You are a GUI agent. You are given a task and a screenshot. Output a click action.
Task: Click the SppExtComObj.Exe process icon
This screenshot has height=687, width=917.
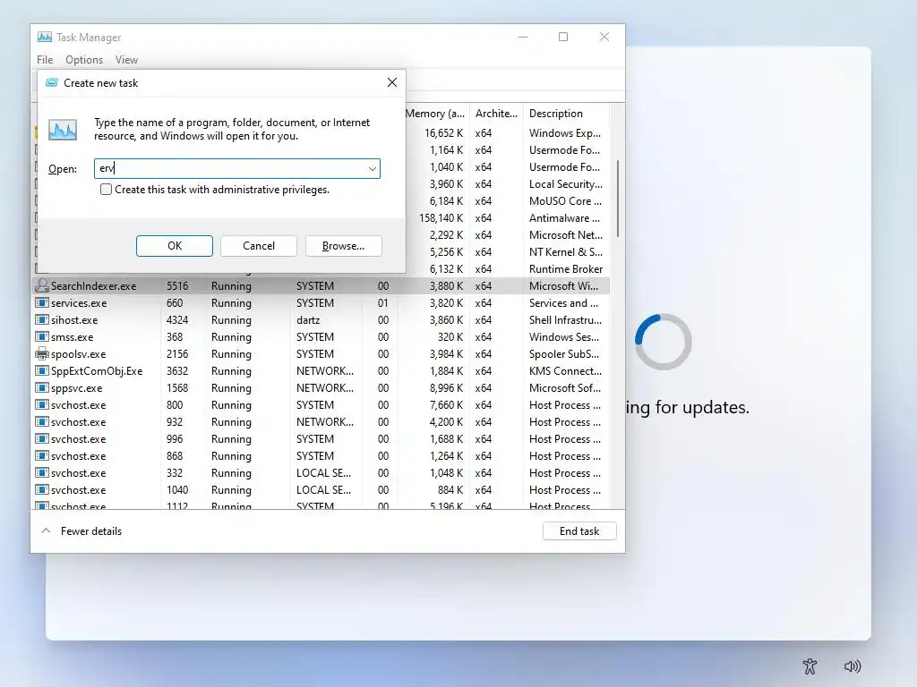[x=41, y=370]
